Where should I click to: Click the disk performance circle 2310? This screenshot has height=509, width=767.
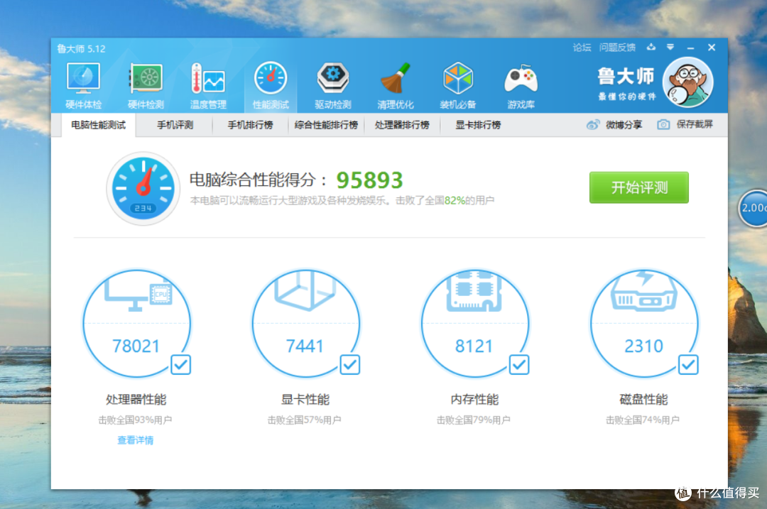pos(644,323)
